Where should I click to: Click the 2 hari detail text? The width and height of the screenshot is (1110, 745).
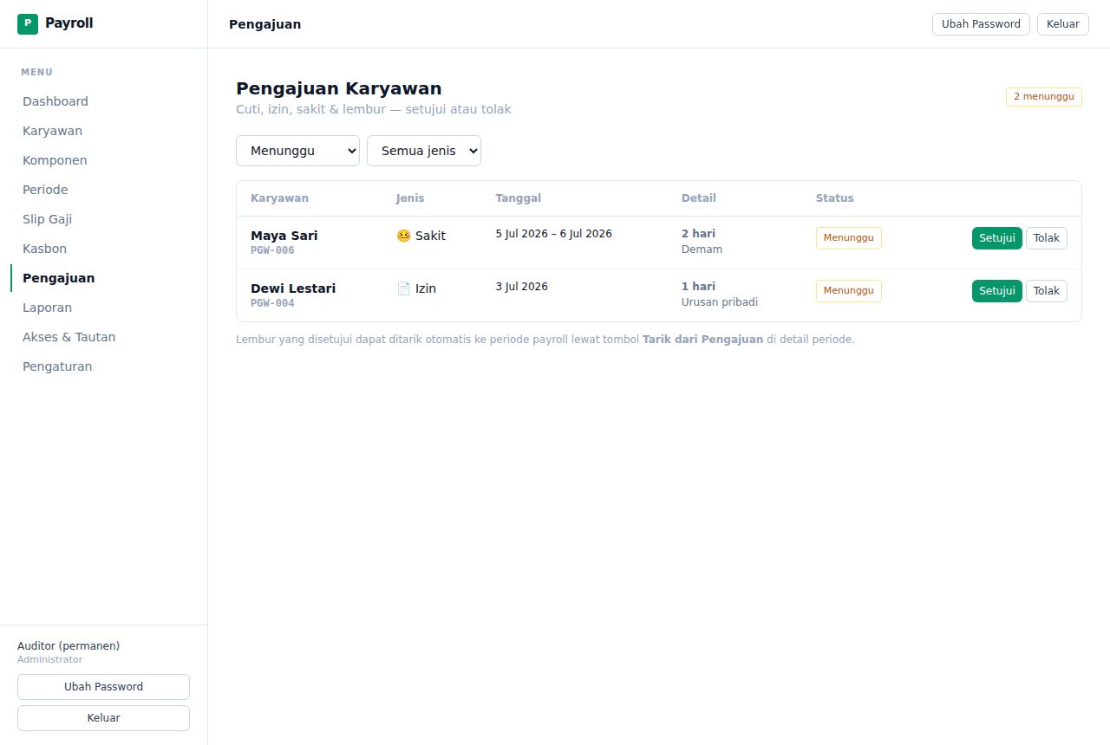click(698, 234)
